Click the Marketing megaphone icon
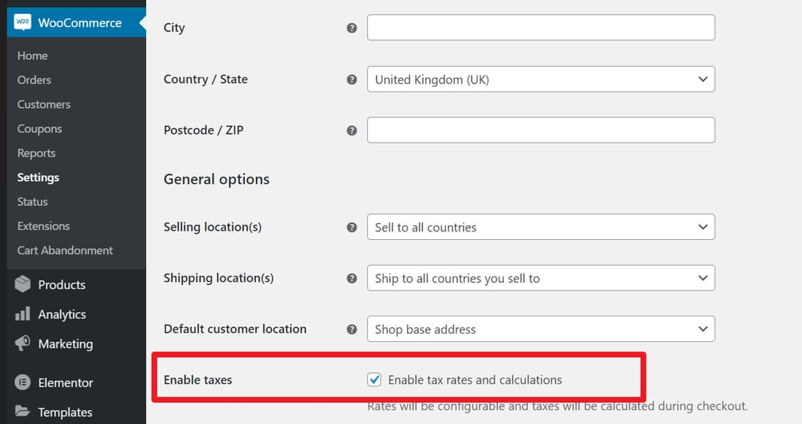Viewport: 802px width, 424px height. coord(22,343)
